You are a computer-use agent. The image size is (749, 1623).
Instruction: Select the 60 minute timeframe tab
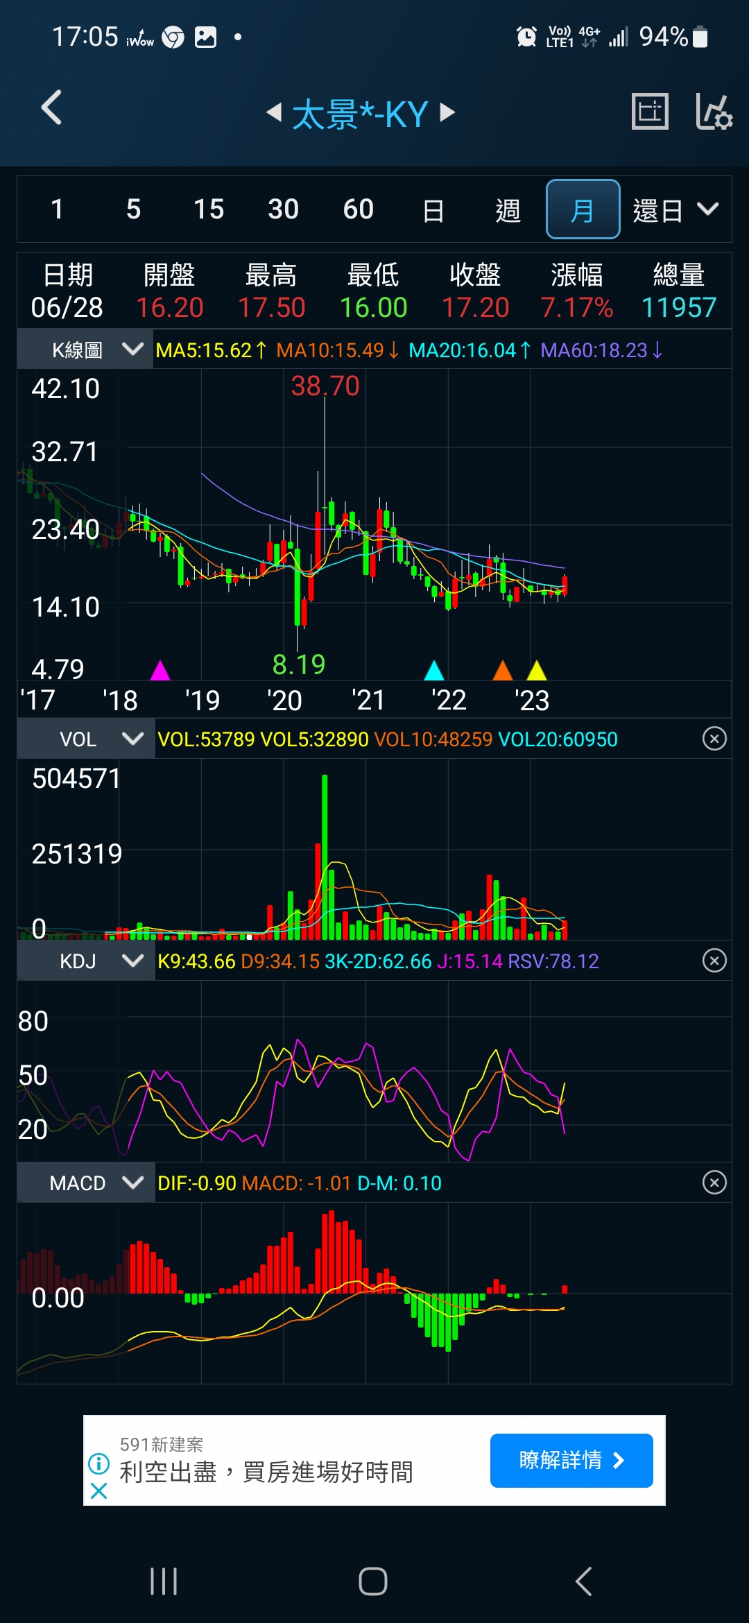(x=358, y=209)
